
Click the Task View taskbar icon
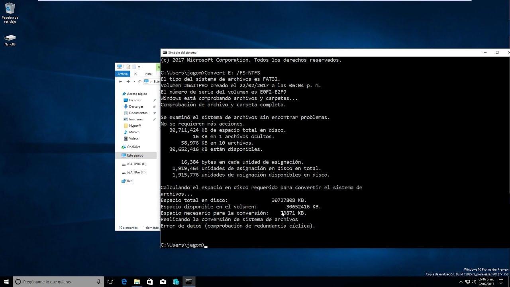(x=111, y=282)
